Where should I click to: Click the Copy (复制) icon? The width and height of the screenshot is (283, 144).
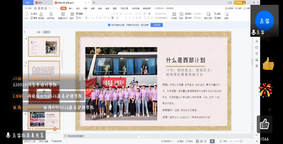[x=32, y=18]
